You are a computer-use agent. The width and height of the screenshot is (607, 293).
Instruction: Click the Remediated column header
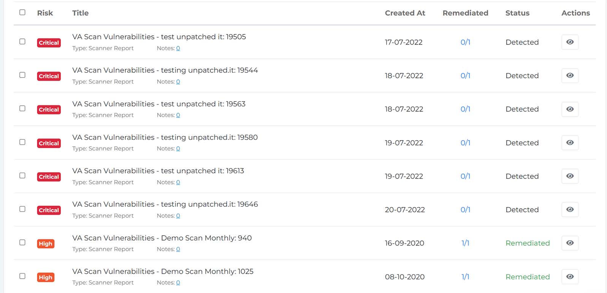[465, 13]
